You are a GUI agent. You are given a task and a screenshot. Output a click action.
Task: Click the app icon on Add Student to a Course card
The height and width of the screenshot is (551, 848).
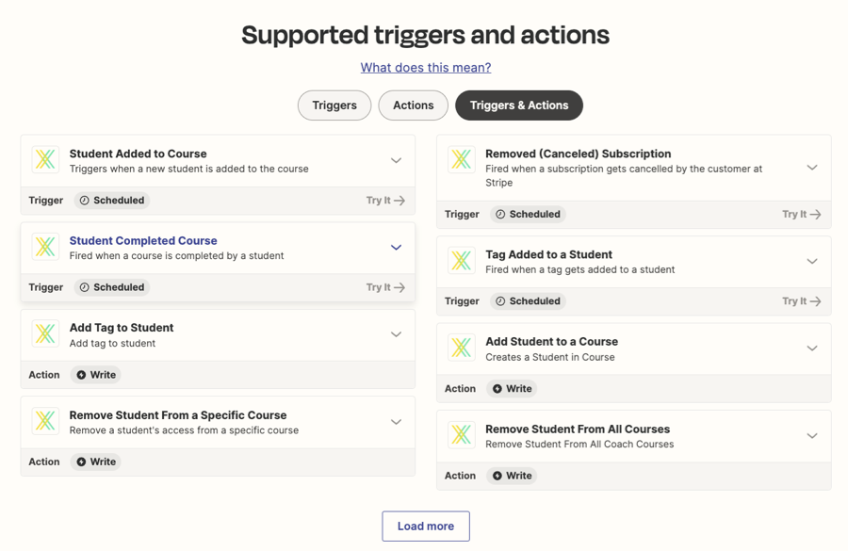click(x=462, y=348)
